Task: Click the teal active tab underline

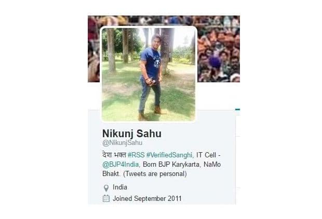Action: 237,110
